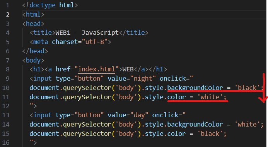The width and height of the screenshot is (268, 147).
Task: Click type="button" on line 13
Action: tap(80, 115)
